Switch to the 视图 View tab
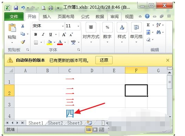Viewport: 185px width, 136px height. click(129, 17)
